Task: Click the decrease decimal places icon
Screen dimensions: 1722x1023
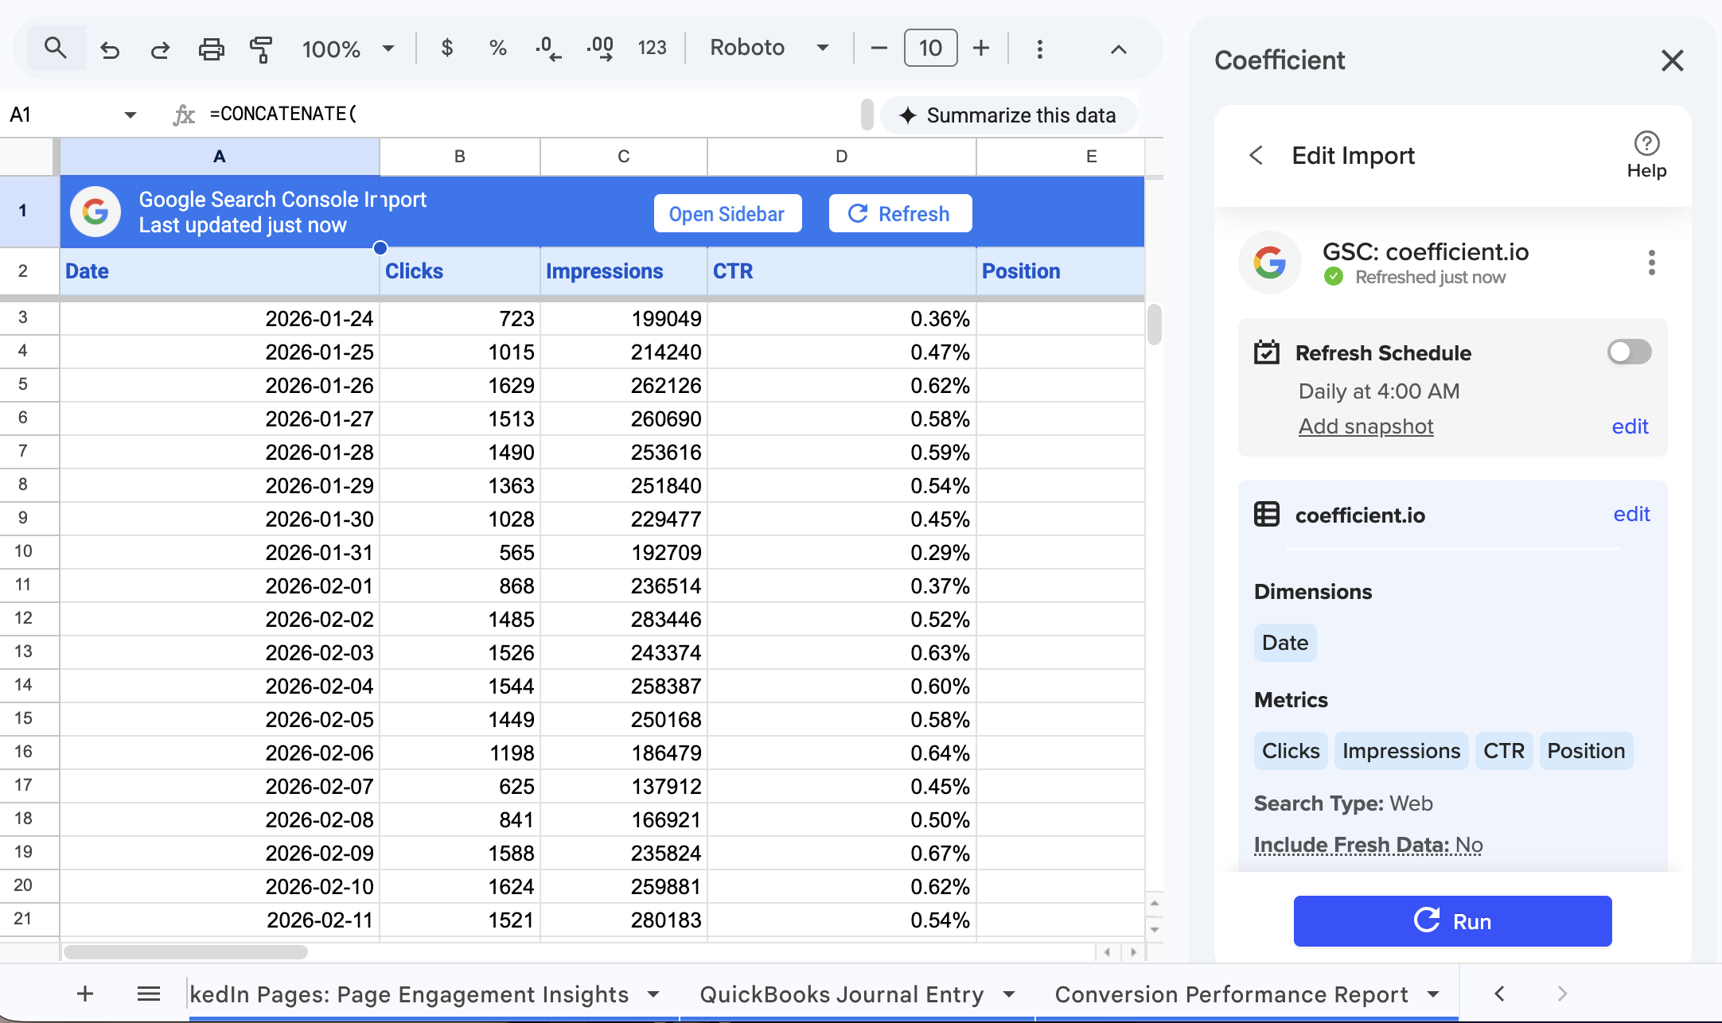Action: click(548, 49)
